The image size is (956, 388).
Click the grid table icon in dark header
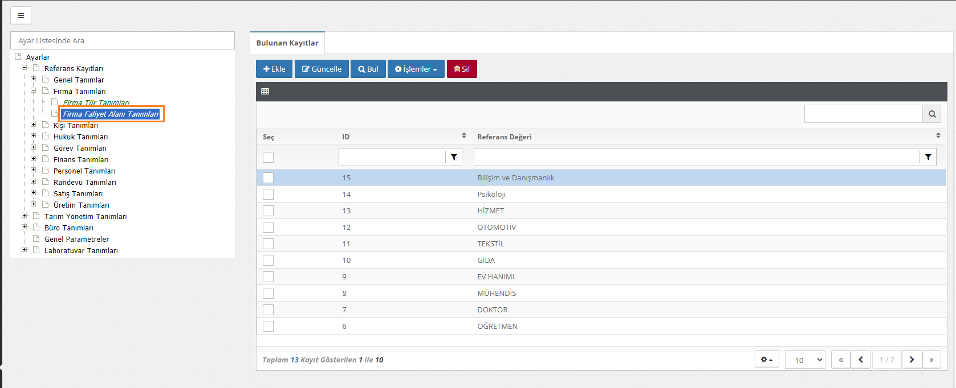tap(265, 92)
